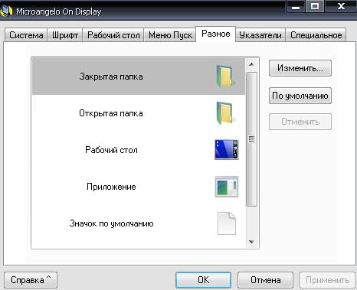This screenshot has width=357, height=290.
Task: Close the Microangelo On Display window
Action: pos(341,6)
